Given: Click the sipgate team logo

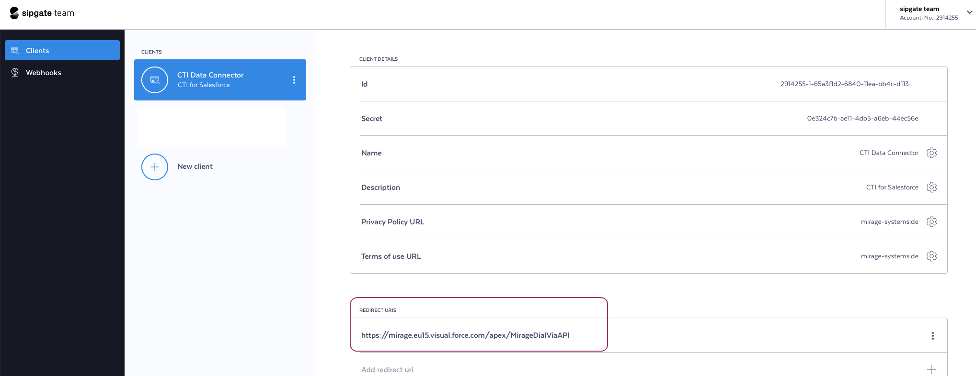Looking at the screenshot, I should [x=42, y=13].
